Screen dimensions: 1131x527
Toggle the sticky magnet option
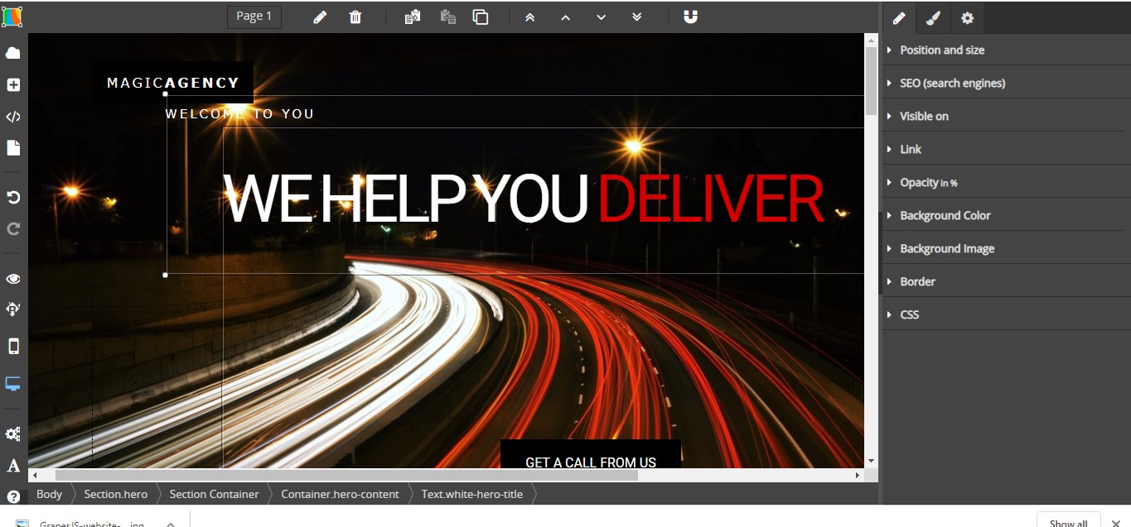(691, 17)
